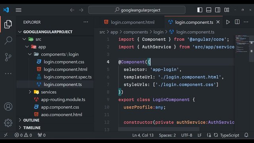Click the VS Code logo
The height and width of the screenshot is (143, 254).
[x=6, y=10]
